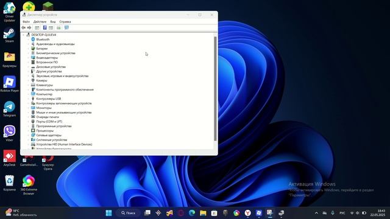Switch input language via РУС indicator
The height and width of the screenshot is (219, 390).
[342, 213]
